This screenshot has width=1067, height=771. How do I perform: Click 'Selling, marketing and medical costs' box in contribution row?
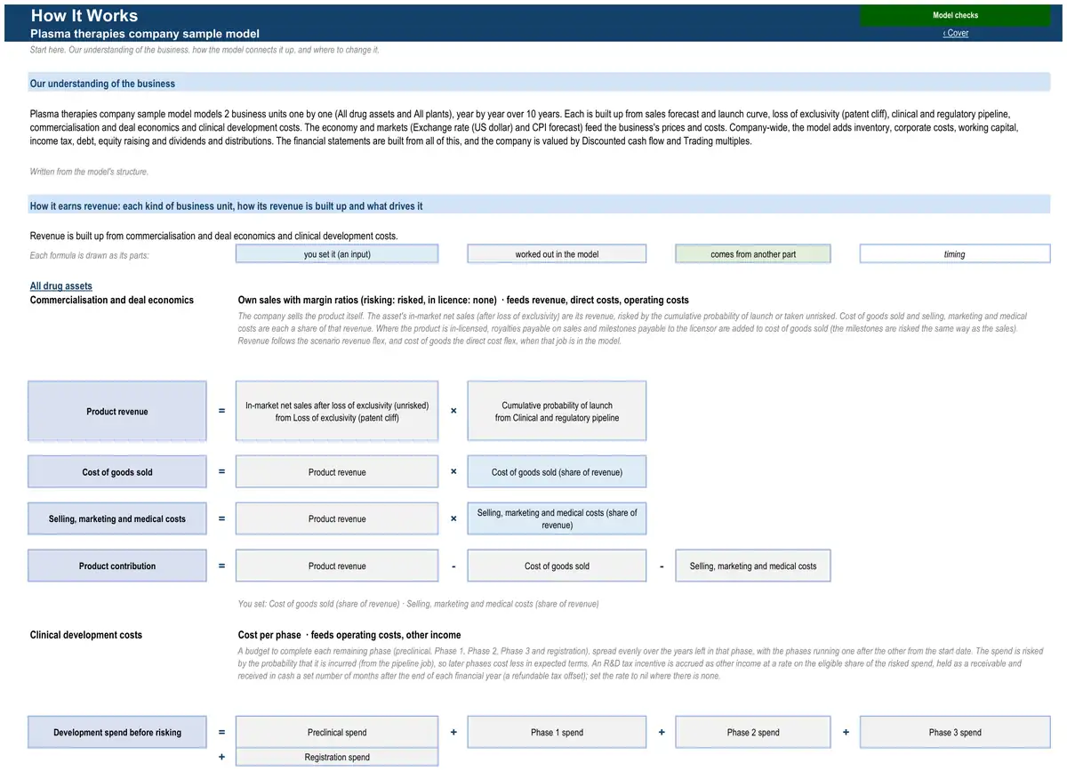753,566
